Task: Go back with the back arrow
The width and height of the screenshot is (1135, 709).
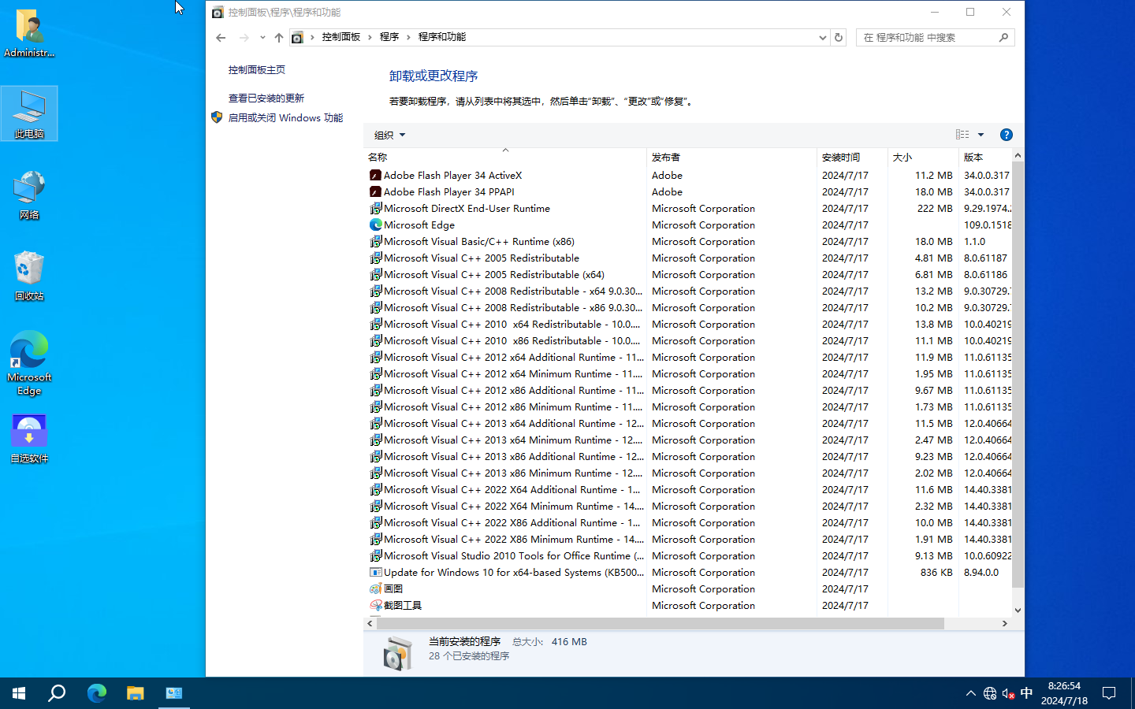Action: click(x=221, y=37)
